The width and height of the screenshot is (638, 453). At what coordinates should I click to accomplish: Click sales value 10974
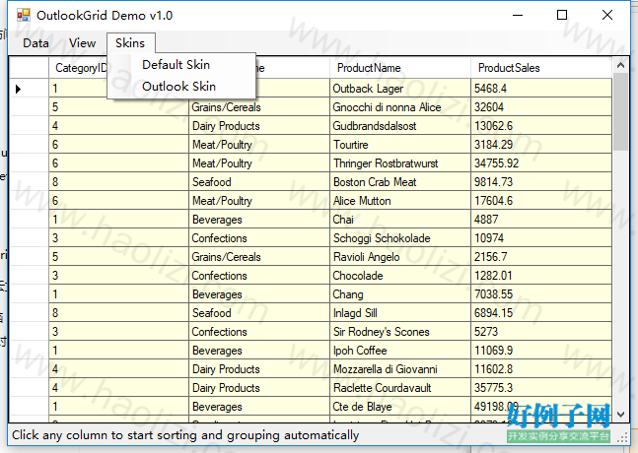541,237
